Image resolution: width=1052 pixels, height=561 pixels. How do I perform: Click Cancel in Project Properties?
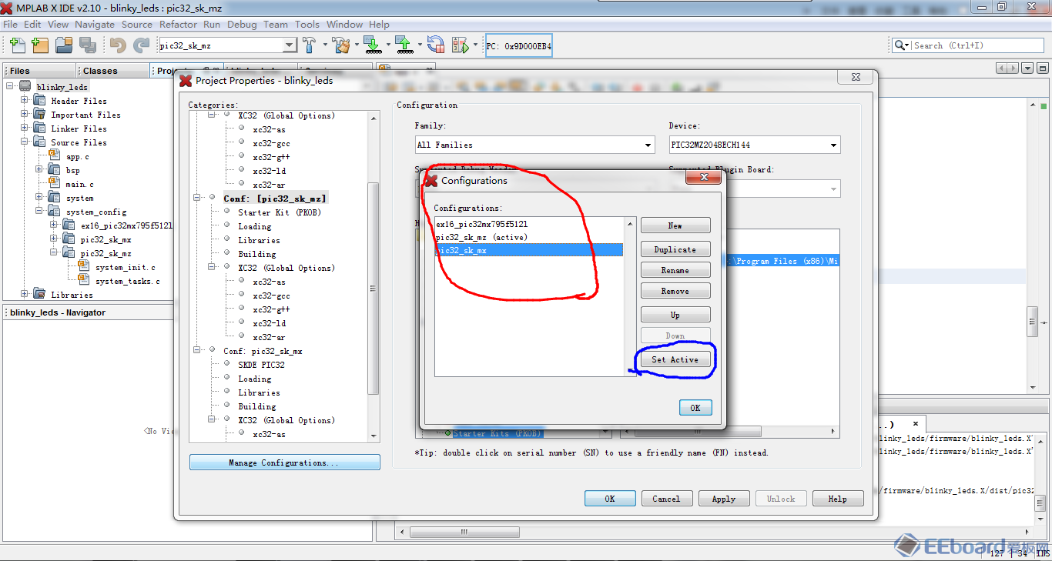coord(667,499)
